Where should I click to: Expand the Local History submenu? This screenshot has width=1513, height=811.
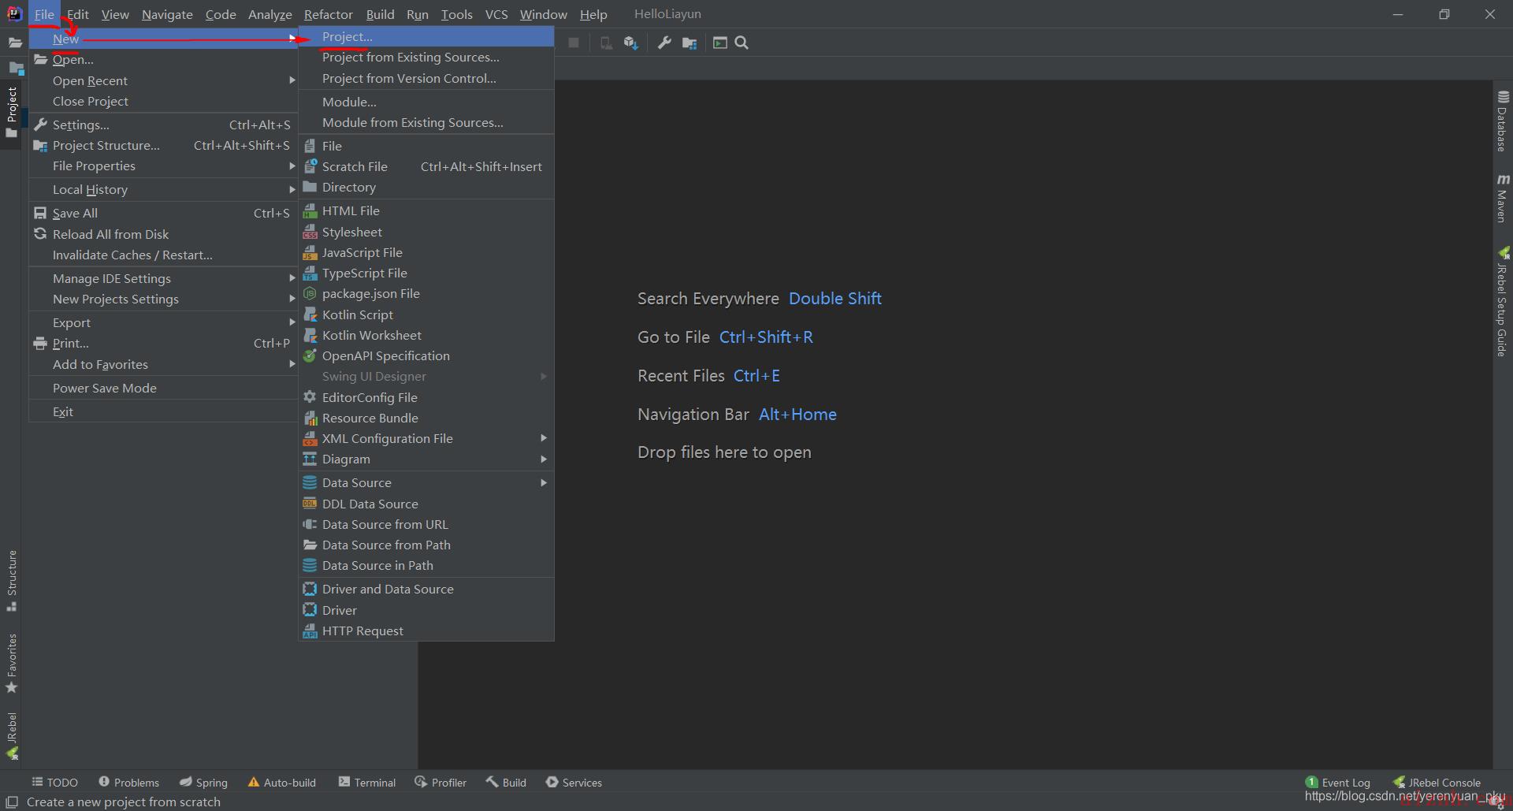point(163,189)
